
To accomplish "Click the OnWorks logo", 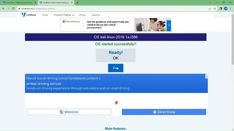I will 29,15.
